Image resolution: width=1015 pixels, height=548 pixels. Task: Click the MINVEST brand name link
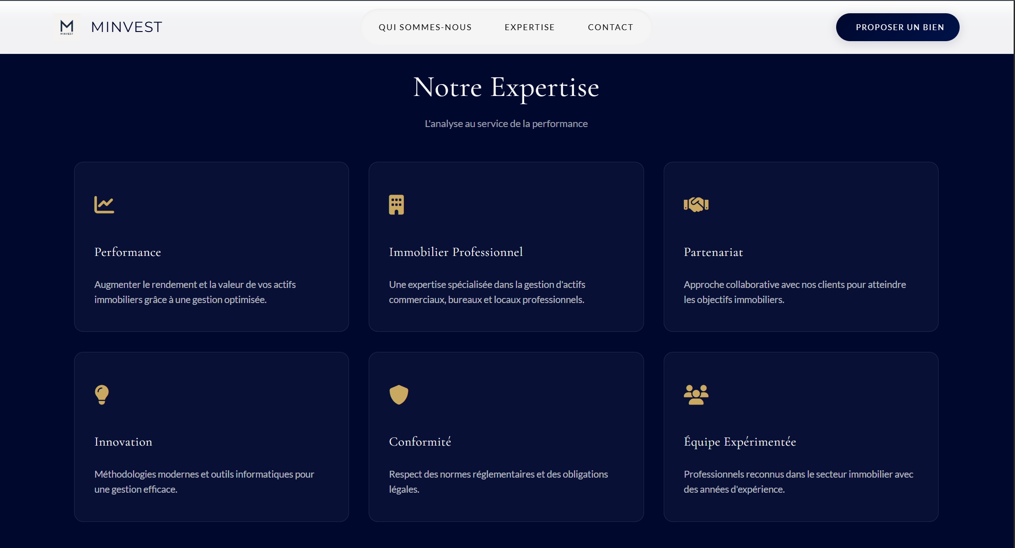[x=127, y=27]
